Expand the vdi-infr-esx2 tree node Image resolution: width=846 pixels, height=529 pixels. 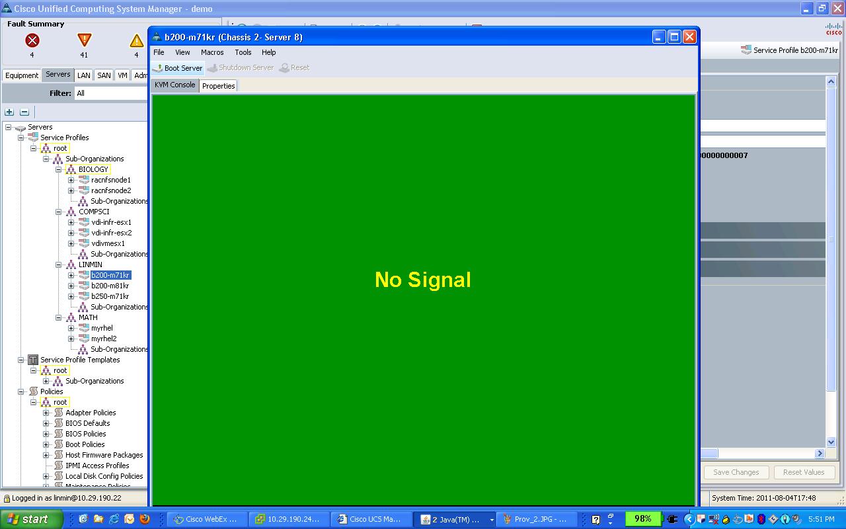(71, 233)
